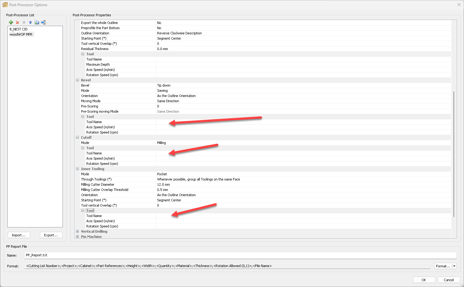Select the Maximum Depth property

(98, 64)
